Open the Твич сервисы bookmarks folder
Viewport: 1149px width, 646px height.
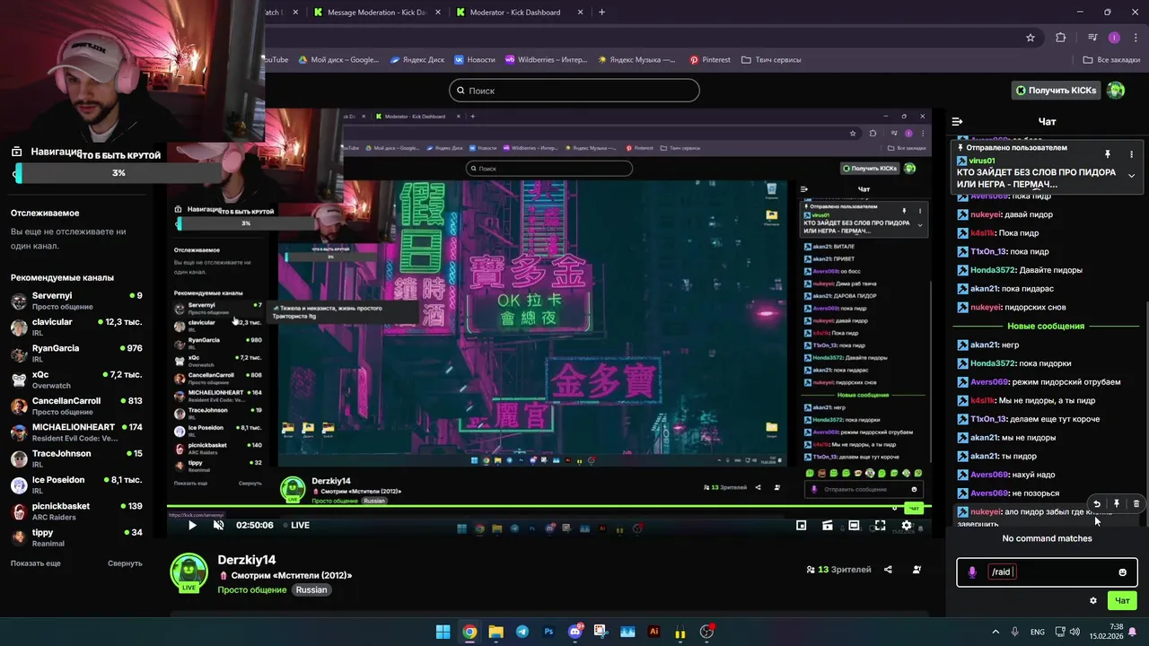click(771, 60)
